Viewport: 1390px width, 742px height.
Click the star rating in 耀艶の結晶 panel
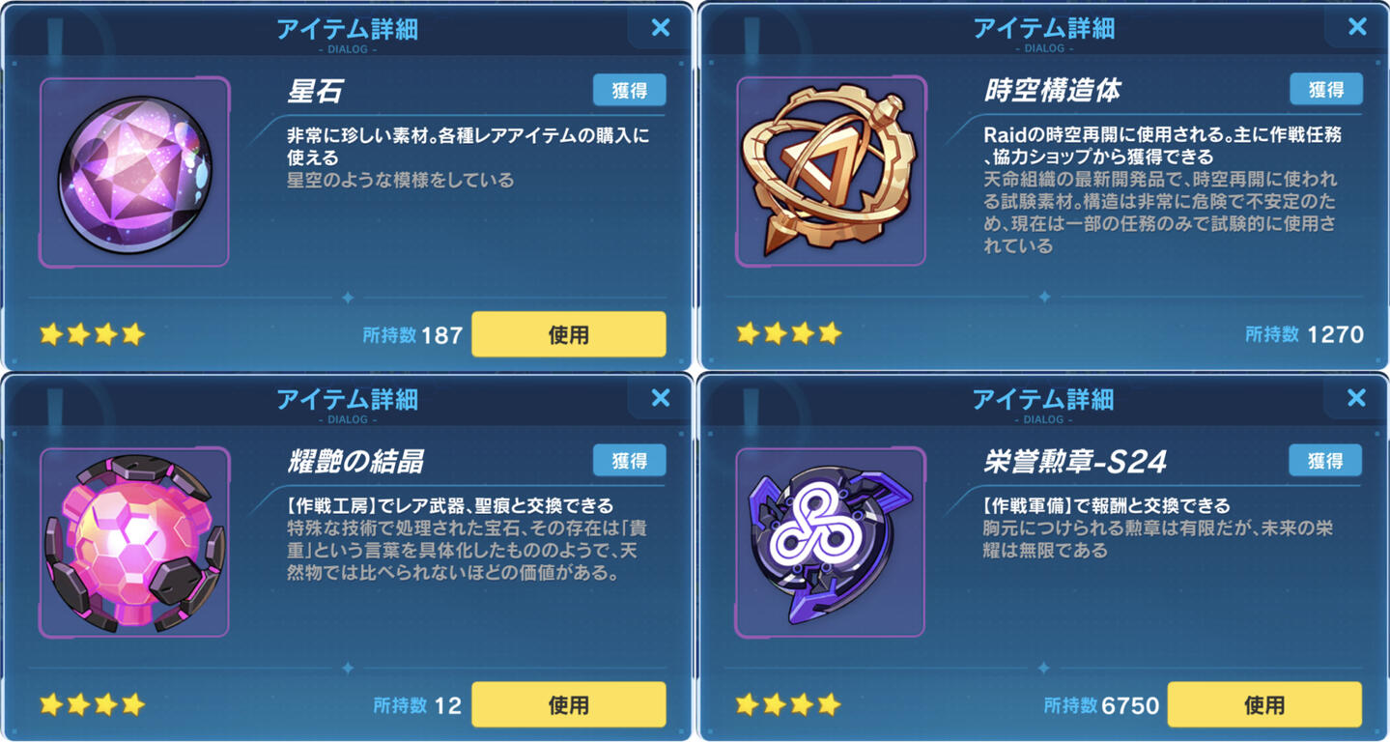93,704
